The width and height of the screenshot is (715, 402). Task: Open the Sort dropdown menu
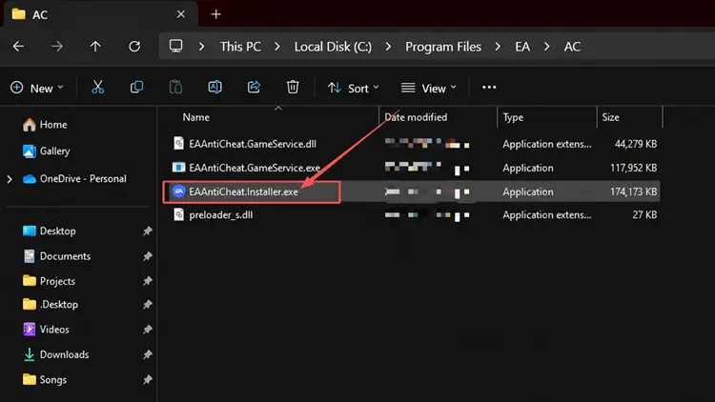coord(354,88)
